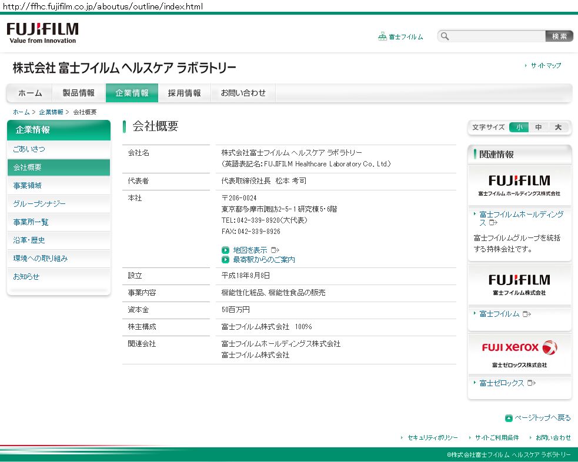Click the sitemap icon beside 富士フイルム link
Image resolution: width=578 pixels, height=462 pixels.
click(382, 36)
